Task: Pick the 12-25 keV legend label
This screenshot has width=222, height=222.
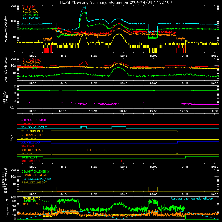Action: [x=30, y=12]
